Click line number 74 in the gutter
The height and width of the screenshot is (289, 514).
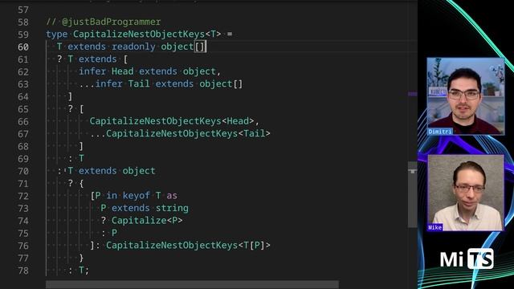tap(23, 222)
